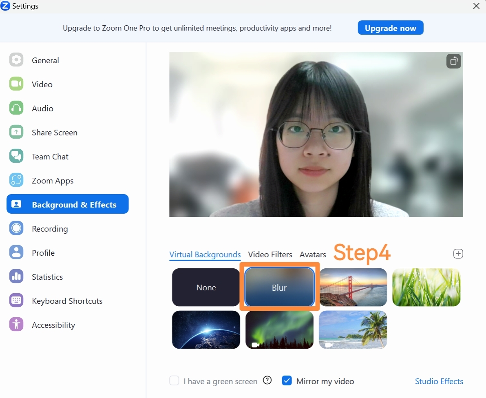Choose the beach palm tree background
The image size is (486, 398).
coord(353,330)
